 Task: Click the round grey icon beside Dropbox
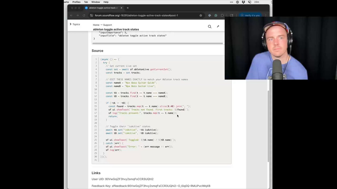click(237, 2)
